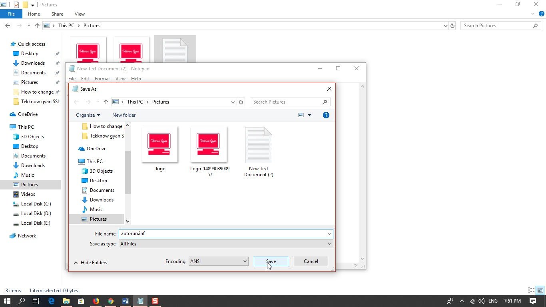This screenshot has width=546, height=307.
Task: Click the Cancel button
Action: (x=311, y=261)
